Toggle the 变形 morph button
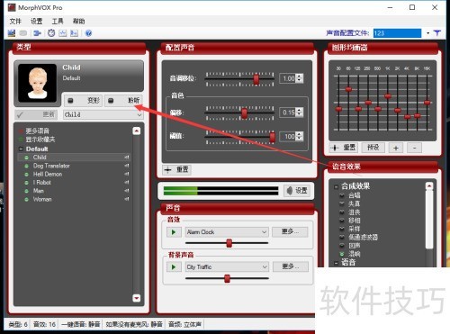Screen dimensions: 450x334 83,101
